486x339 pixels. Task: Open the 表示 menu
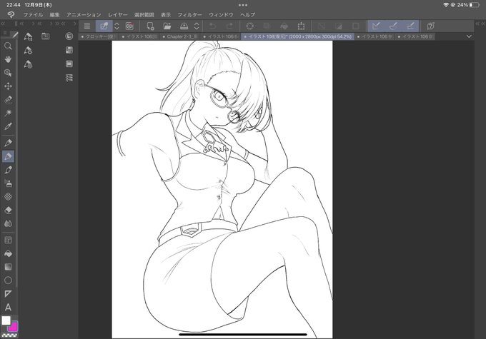tap(166, 14)
